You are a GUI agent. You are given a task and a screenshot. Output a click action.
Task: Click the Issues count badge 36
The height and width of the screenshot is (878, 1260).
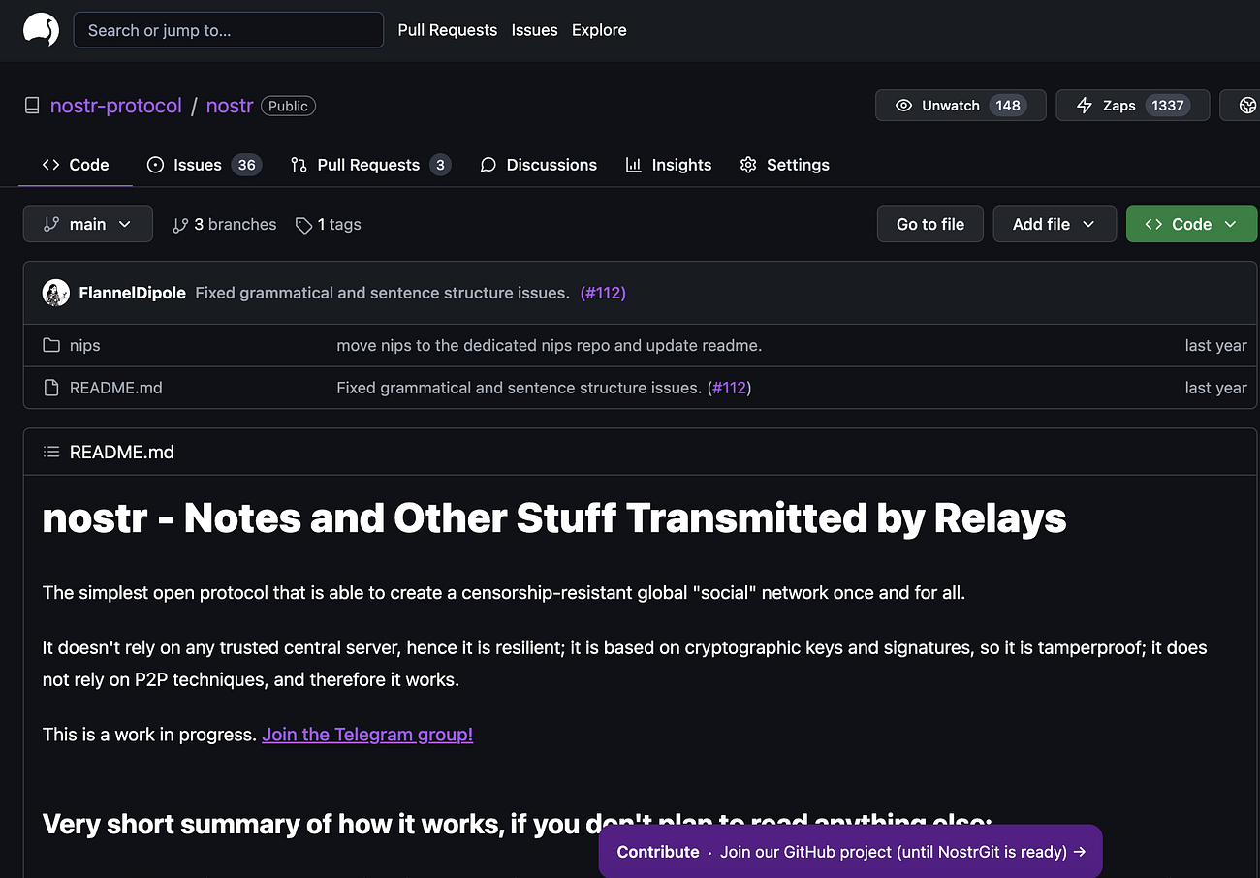[x=247, y=165]
